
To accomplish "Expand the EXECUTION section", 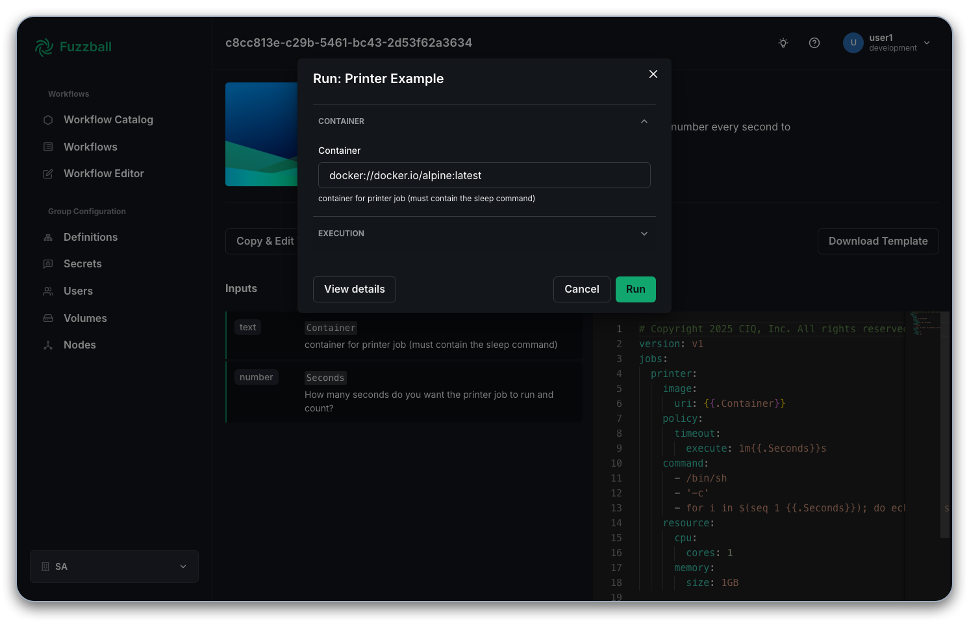I will 644,234.
